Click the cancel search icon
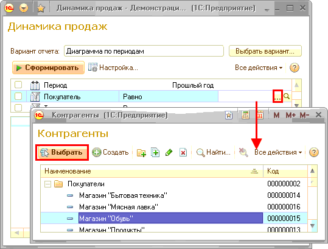328x249 pixels. click(243, 152)
